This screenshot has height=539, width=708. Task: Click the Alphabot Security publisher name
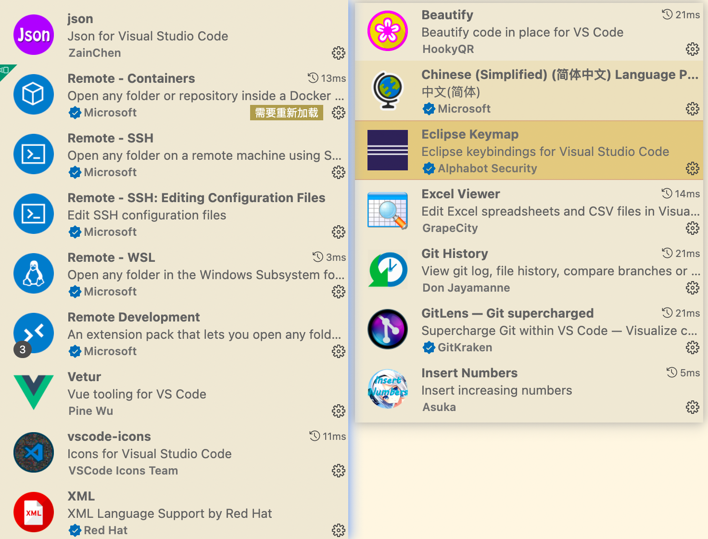(488, 168)
